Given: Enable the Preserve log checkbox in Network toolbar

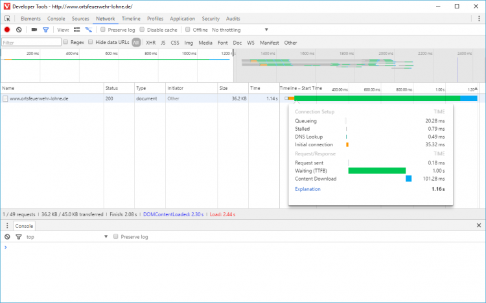Looking at the screenshot, I should click(102, 29).
